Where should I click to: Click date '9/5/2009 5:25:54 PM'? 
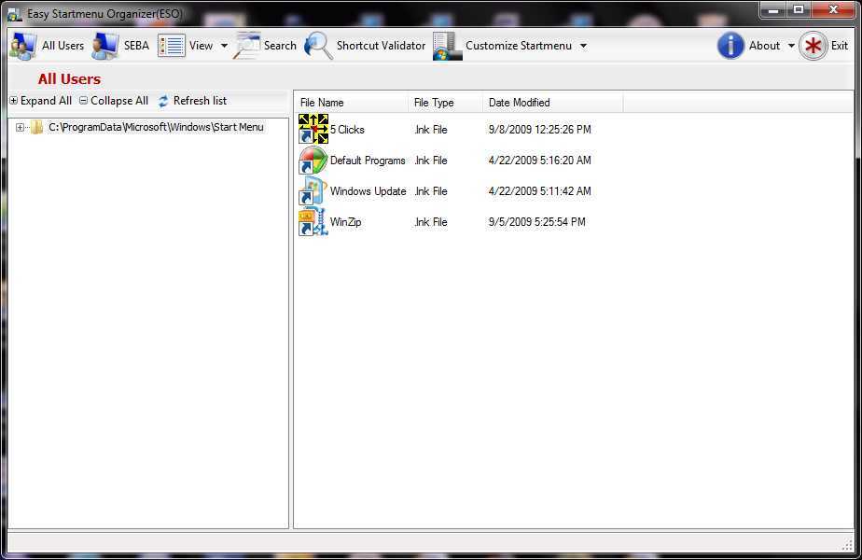click(537, 222)
